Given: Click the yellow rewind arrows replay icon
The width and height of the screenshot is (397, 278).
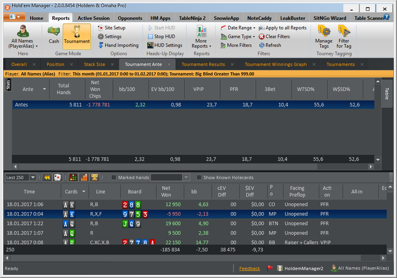Looking at the screenshot, I should coord(47,178).
